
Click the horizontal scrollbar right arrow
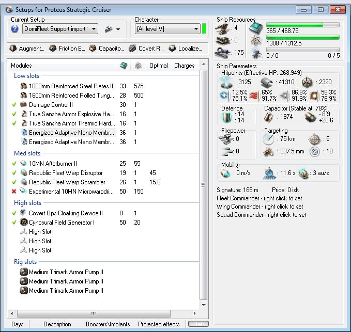coord(195,313)
